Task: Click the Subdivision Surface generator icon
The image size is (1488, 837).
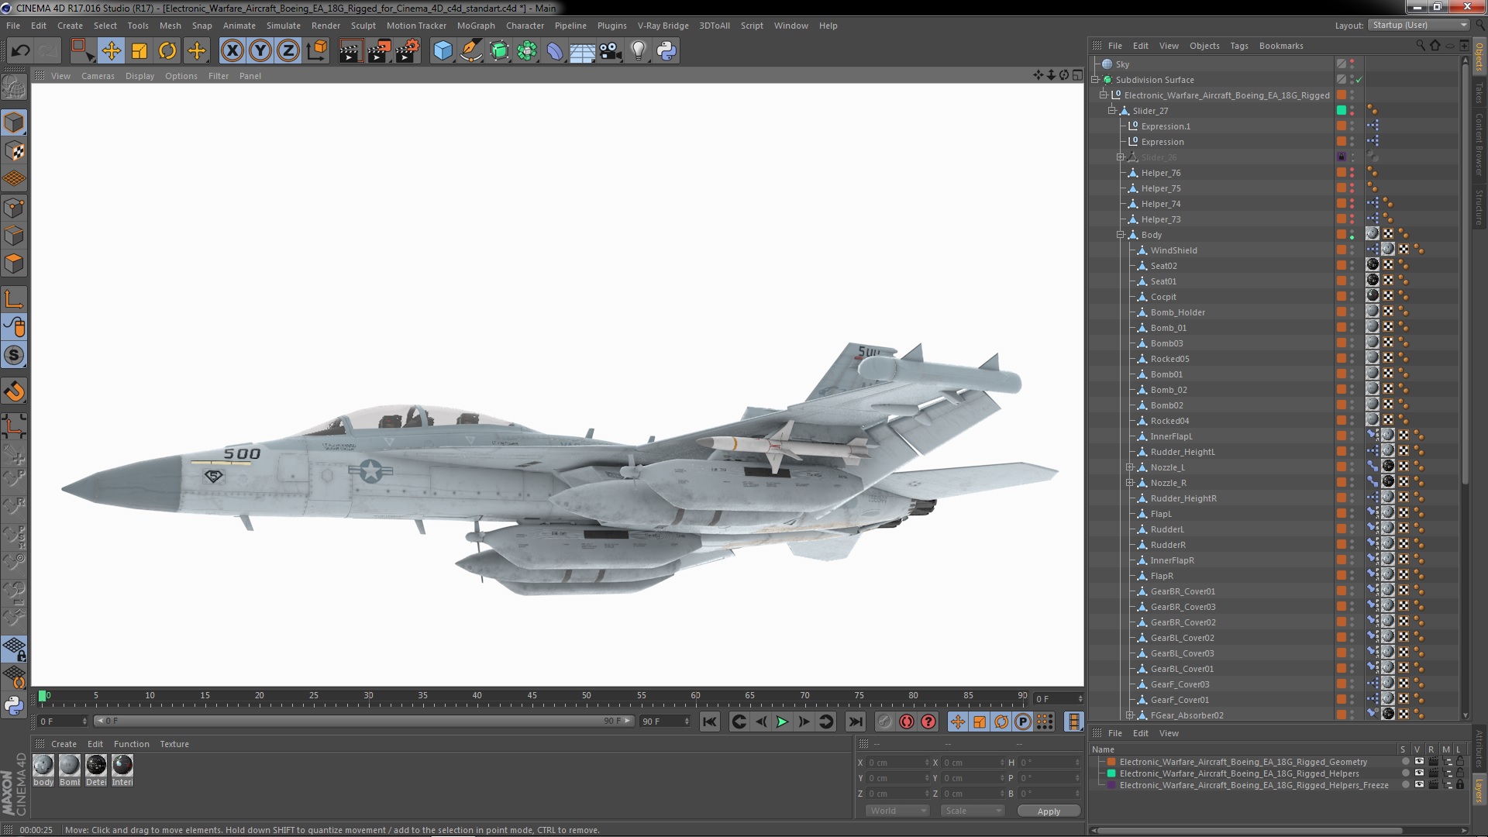Action: click(499, 51)
